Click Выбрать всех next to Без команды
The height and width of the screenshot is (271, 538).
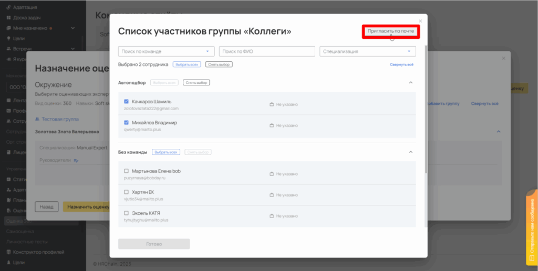coord(166,152)
